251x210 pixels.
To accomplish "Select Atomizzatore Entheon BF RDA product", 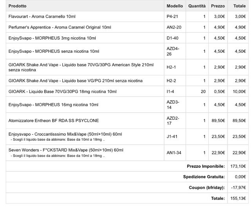I will click(54, 120).
